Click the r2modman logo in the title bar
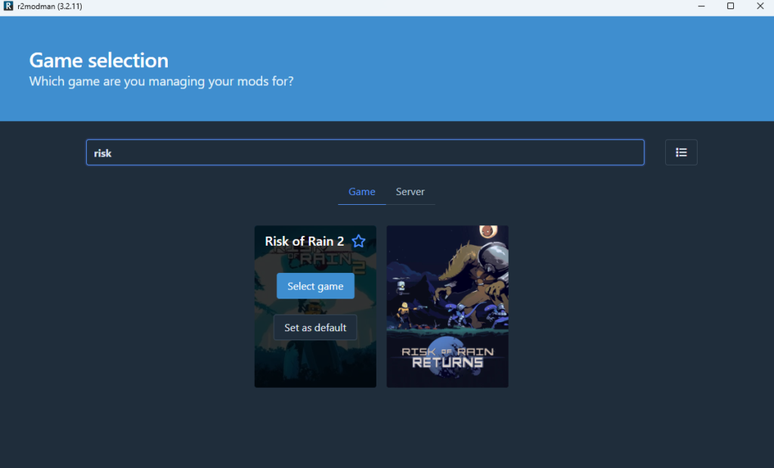Screen dimensions: 774x468 pos(8,6)
